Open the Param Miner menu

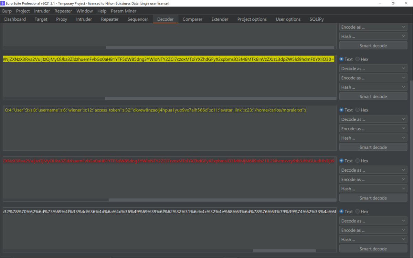pyautogui.click(x=124, y=11)
